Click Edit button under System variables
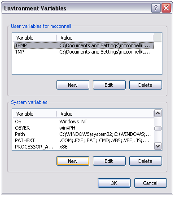This screenshot has width=175, height=198. click(109, 161)
